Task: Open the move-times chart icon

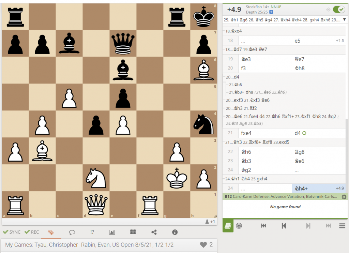Action: point(112,232)
